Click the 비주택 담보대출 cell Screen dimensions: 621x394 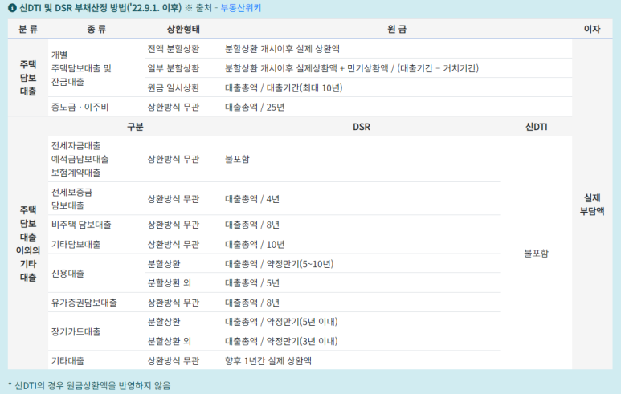tap(81, 225)
